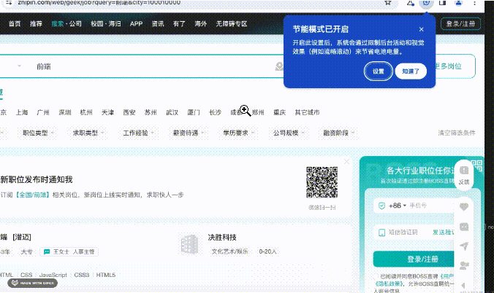
Task: Expand the dropdown arrow left of search box
Action: [19, 66]
